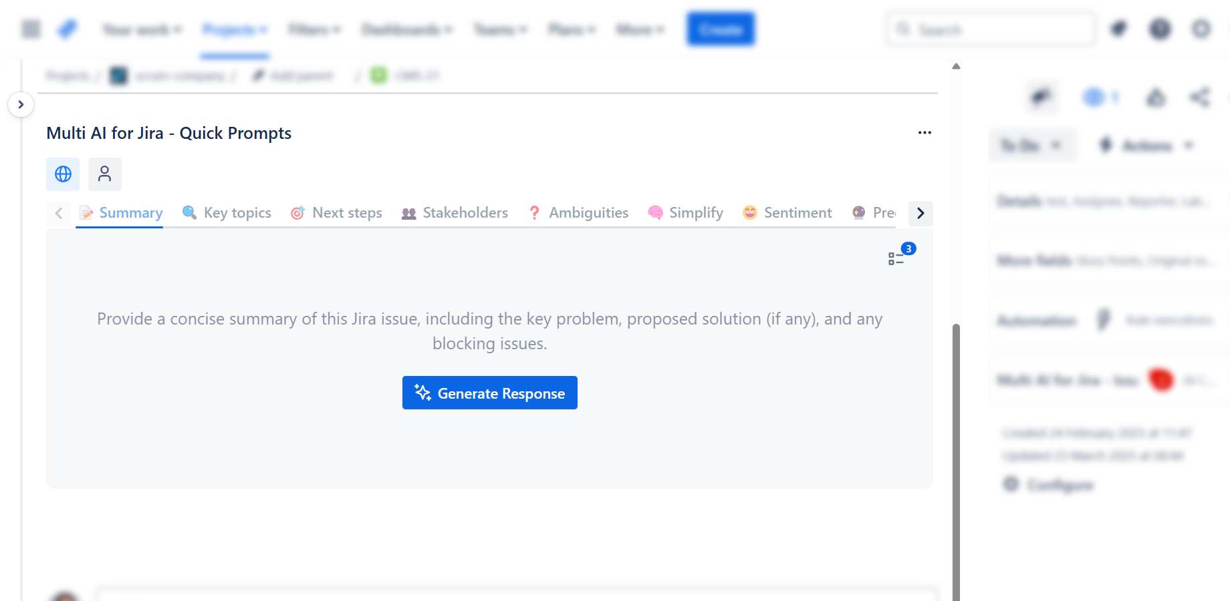This screenshot has width=1230, height=601.
Task: Open the Actions dropdown
Action: pos(1147,146)
